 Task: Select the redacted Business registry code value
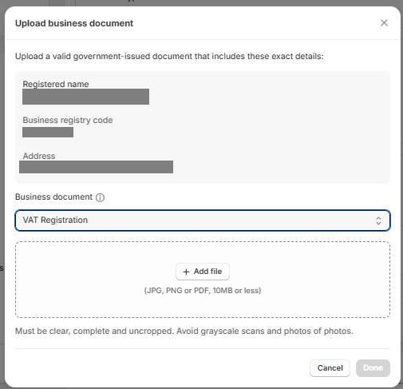pyautogui.click(x=48, y=133)
